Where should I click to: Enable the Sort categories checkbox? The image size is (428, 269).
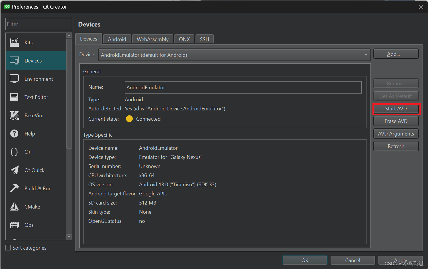(x=8, y=248)
